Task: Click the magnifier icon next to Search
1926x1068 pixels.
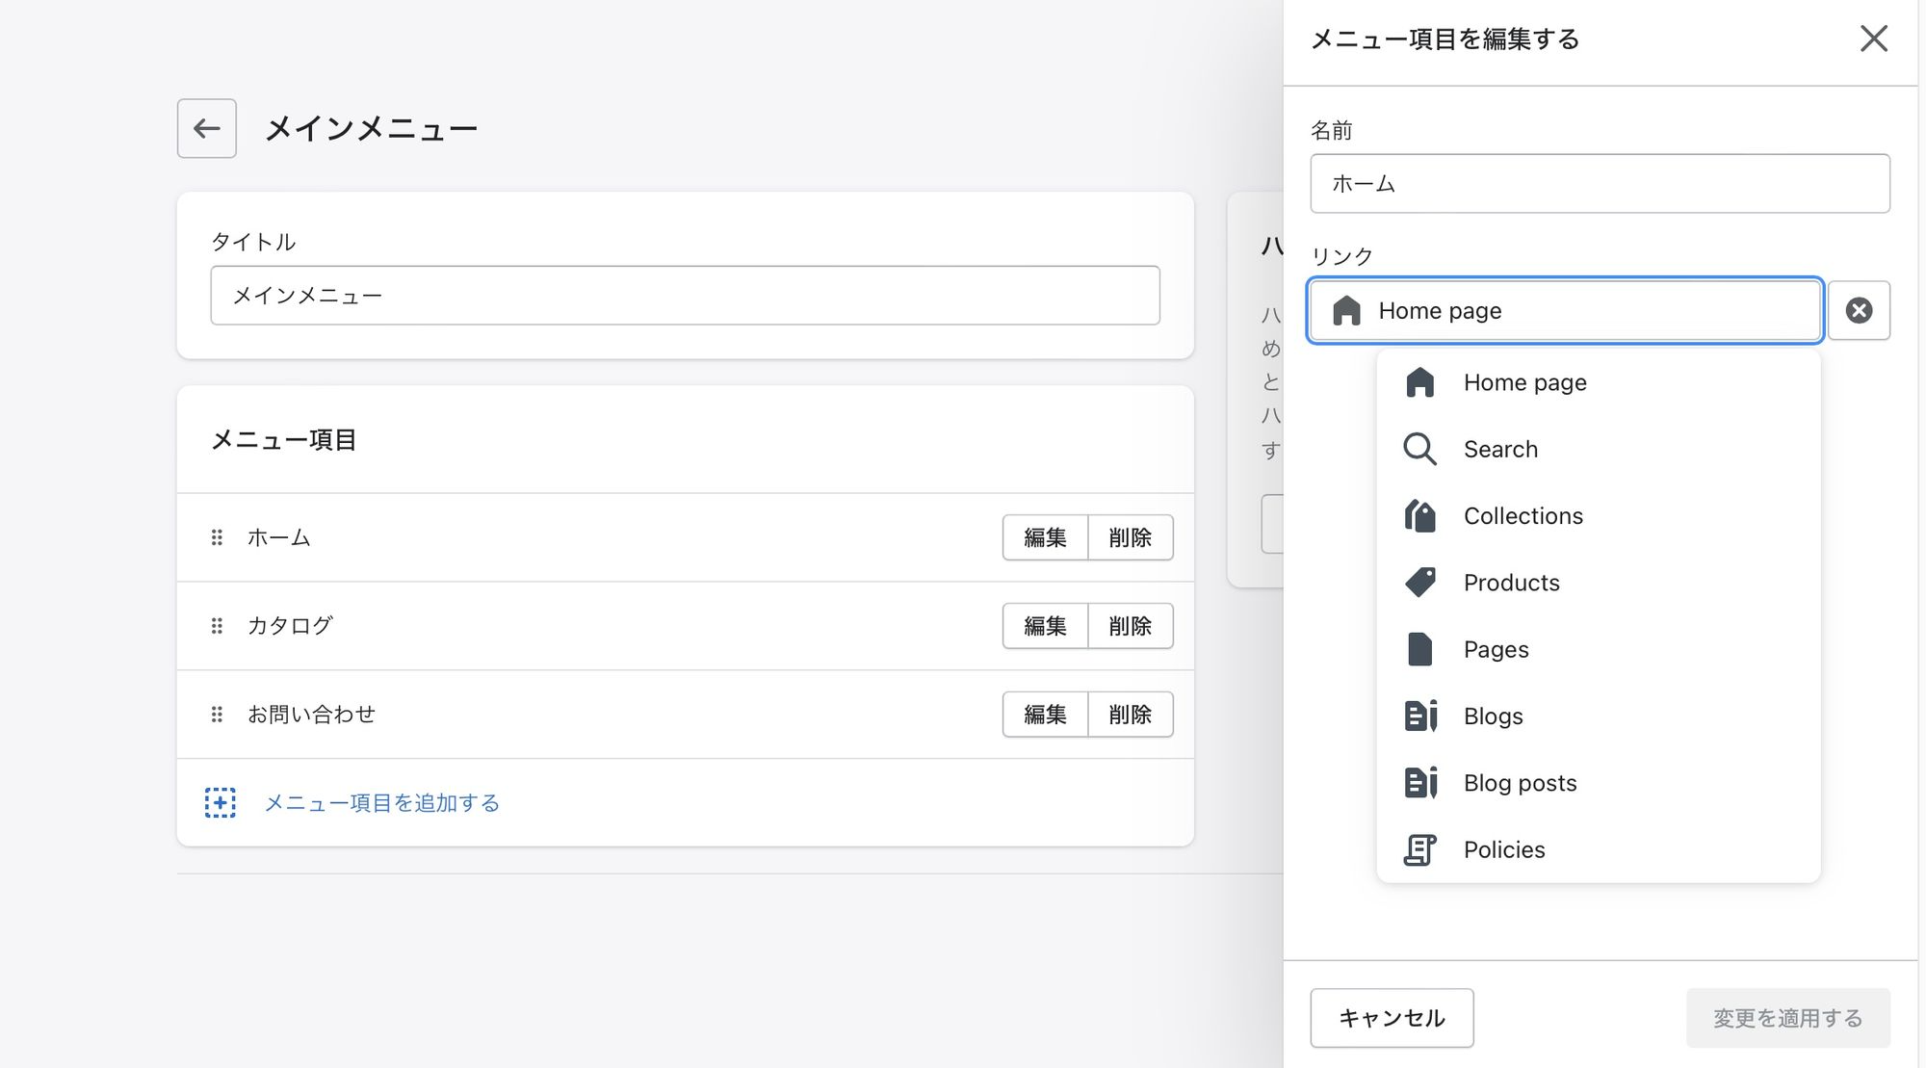Action: click(x=1419, y=449)
